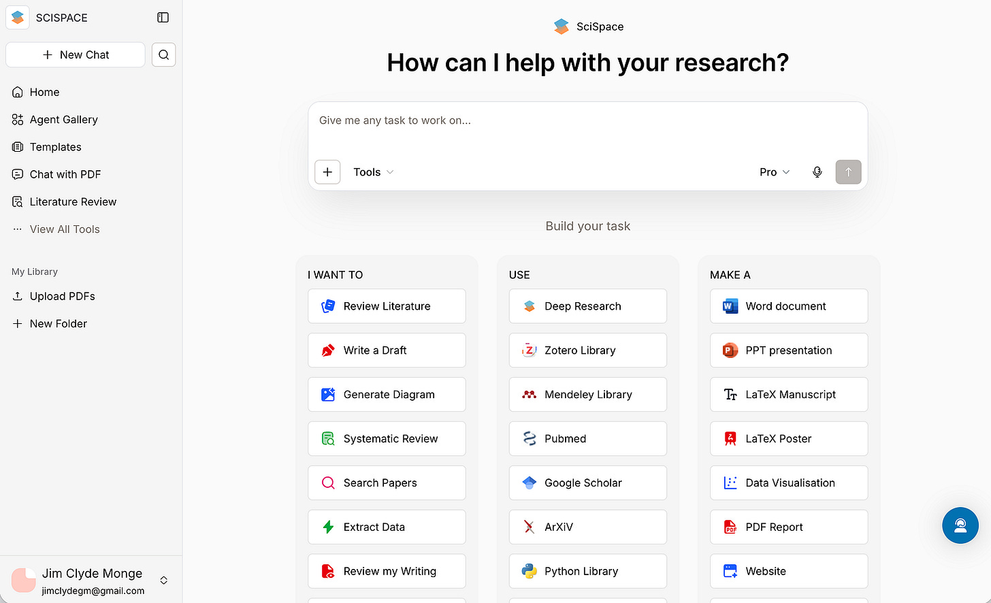Click the 'I WANT TO' column heading
The image size is (991, 603).
click(336, 275)
